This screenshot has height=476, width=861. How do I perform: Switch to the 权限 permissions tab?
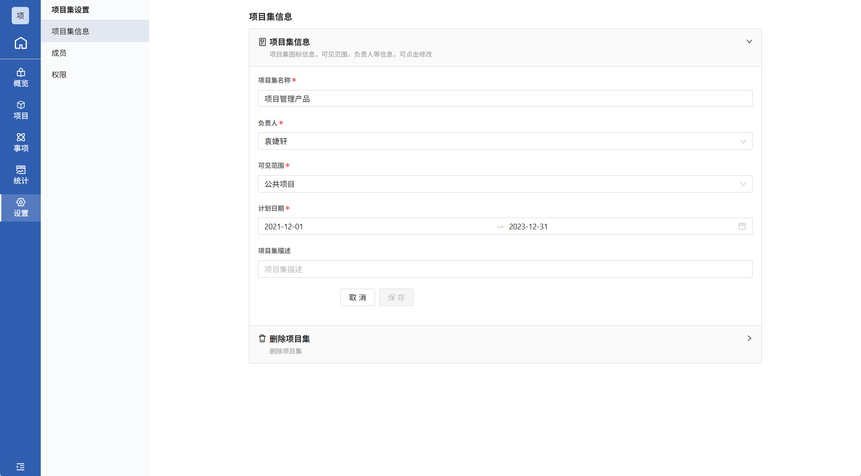coord(59,74)
